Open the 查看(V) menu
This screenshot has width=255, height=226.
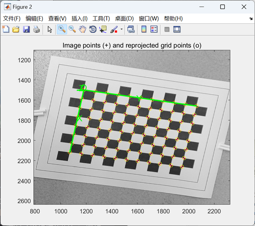click(57, 18)
